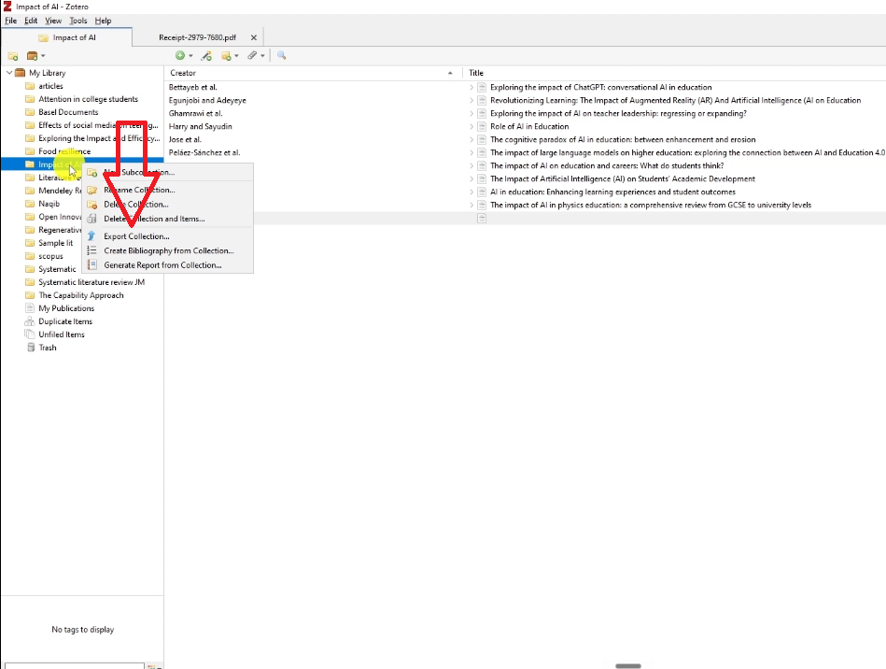This screenshot has width=886, height=669.
Task: Click the Zotero app icon in title bar
Action: 7,7
